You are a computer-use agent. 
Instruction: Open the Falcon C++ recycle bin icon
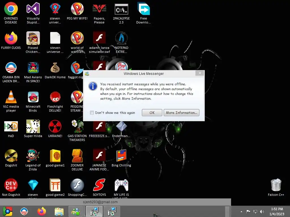[x=276, y=188]
